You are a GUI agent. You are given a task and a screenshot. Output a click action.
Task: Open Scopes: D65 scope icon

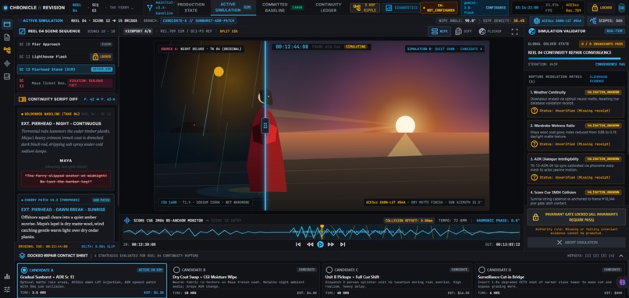[593, 20]
